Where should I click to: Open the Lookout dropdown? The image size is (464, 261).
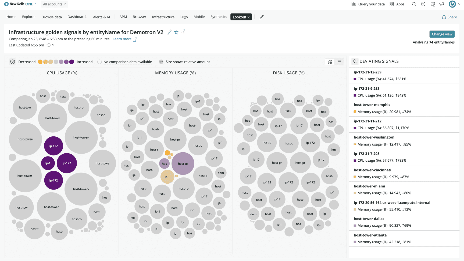241,17
